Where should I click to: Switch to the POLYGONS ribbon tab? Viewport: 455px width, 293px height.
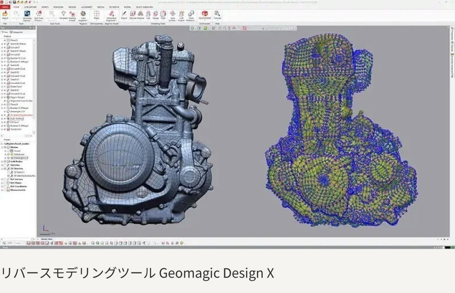[x=58, y=7]
